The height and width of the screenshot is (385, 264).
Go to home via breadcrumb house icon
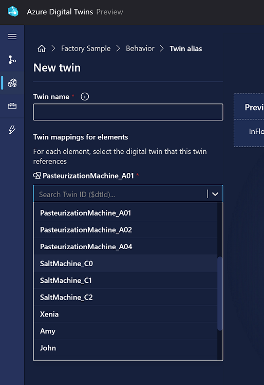(42, 48)
